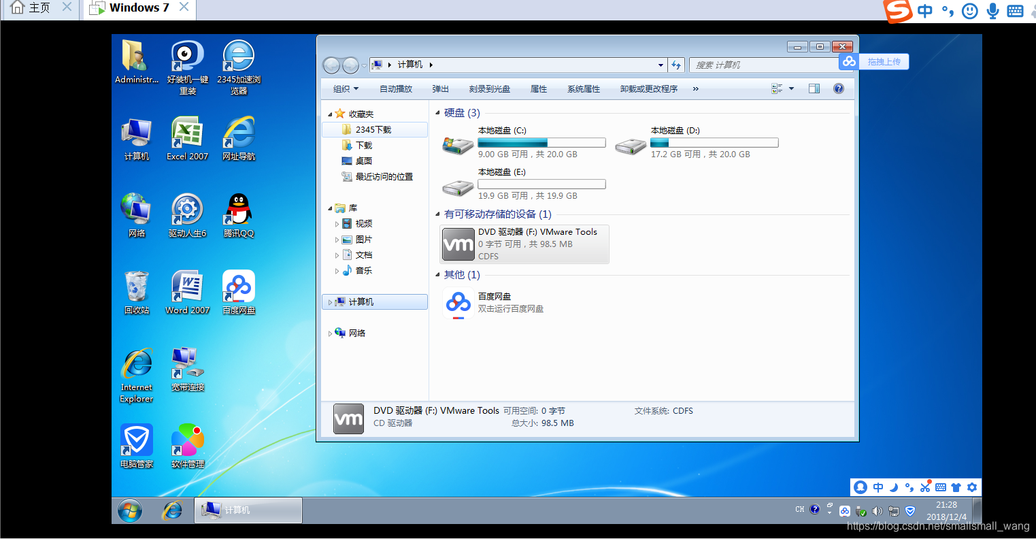Select the 本地磁盘 (D:) drive
1036x539 pixels.
(697, 143)
